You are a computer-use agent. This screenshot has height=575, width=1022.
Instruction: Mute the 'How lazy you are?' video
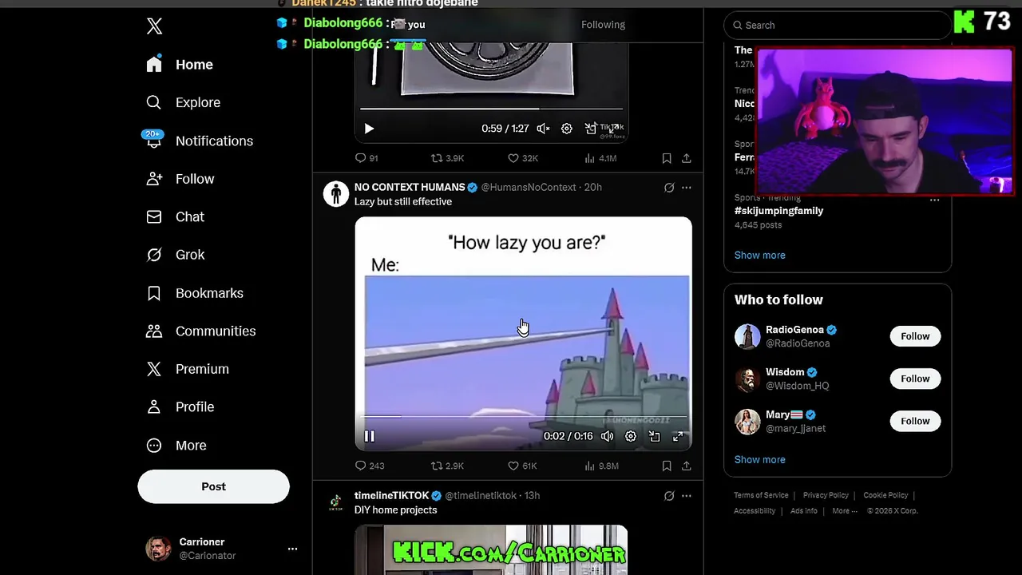(x=608, y=436)
